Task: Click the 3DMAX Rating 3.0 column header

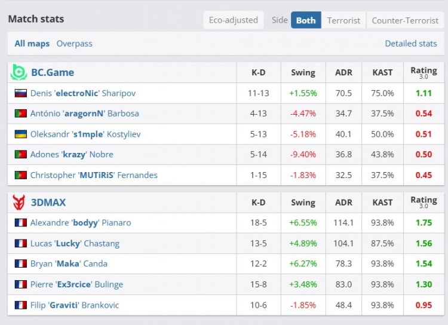Action: 424,203
